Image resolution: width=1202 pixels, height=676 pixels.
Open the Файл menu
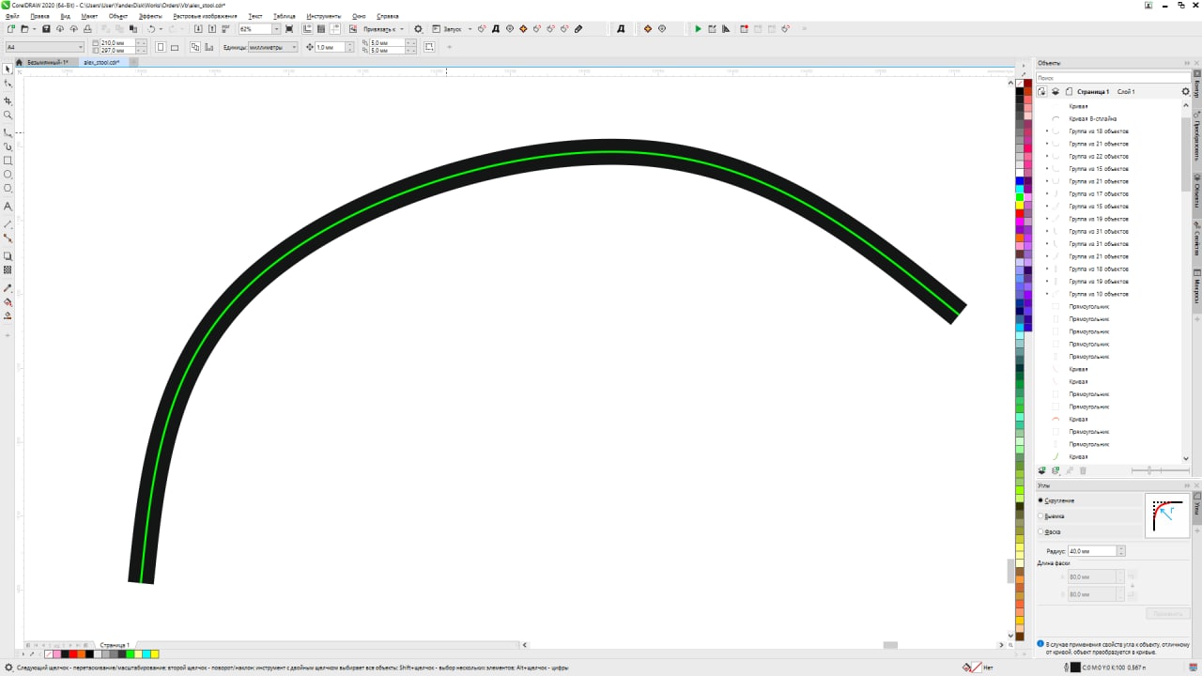12,16
